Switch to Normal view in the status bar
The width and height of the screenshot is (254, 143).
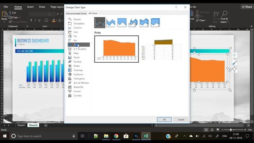pos(206,130)
